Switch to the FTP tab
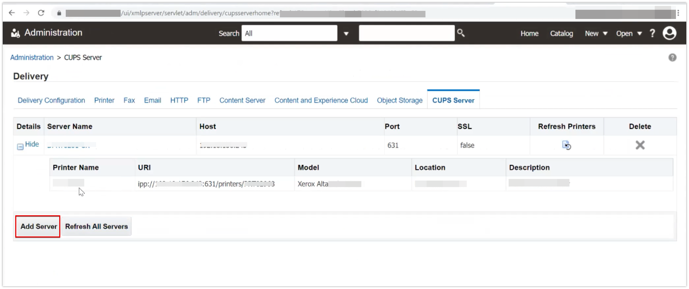The image size is (689, 289). pos(204,100)
